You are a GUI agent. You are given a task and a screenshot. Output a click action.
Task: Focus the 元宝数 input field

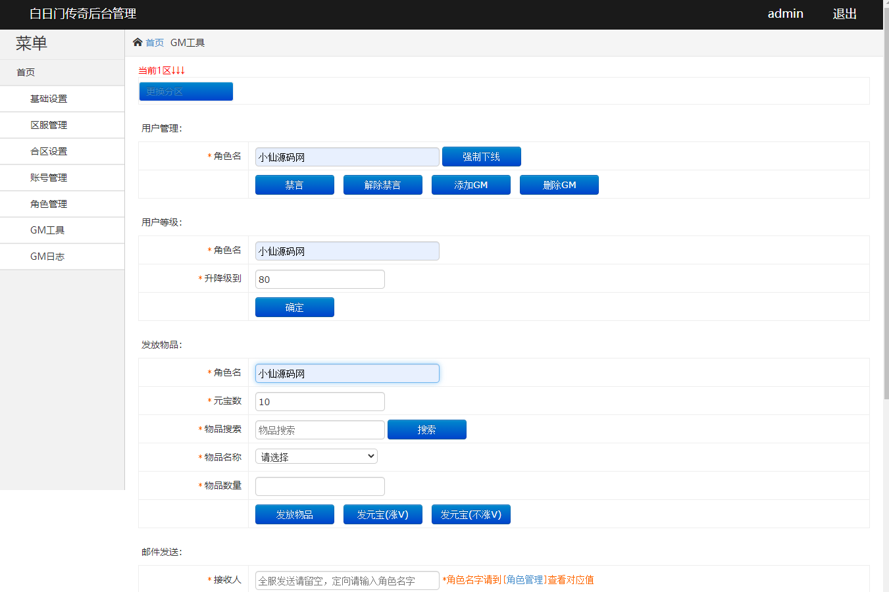(x=320, y=402)
